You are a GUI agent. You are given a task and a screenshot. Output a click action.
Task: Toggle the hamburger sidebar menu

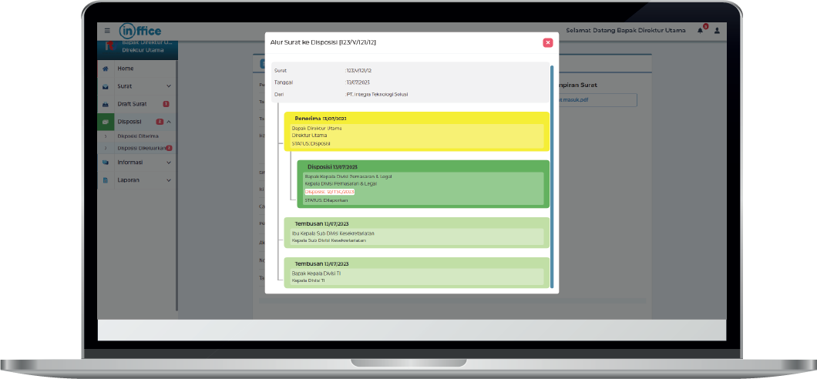tap(108, 31)
